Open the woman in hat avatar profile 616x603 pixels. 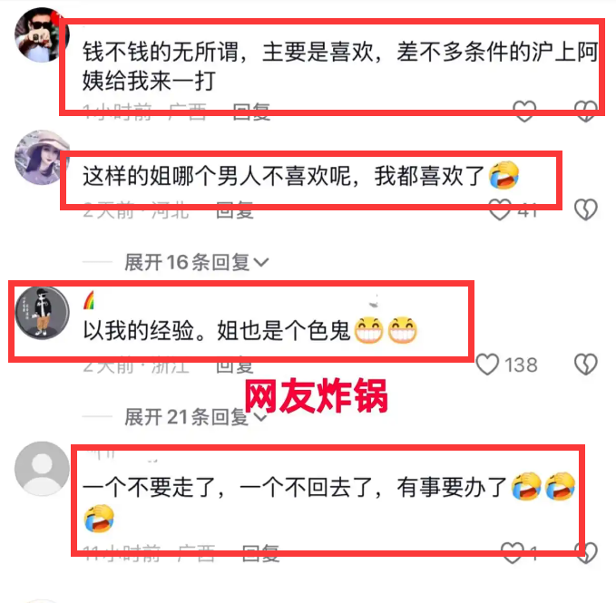click(42, 158)
